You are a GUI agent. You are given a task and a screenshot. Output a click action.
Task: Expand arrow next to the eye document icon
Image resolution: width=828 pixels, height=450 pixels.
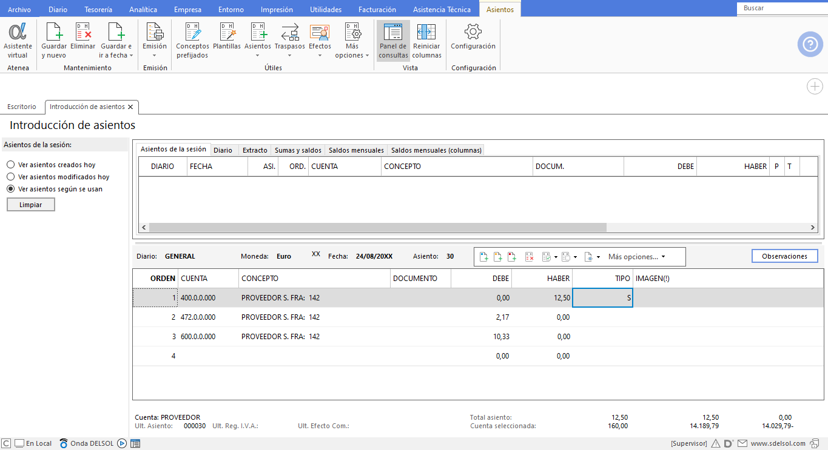coord(598,257)
